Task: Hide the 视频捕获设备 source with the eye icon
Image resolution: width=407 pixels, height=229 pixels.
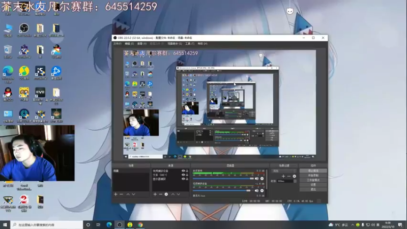Action: [183, 171]
